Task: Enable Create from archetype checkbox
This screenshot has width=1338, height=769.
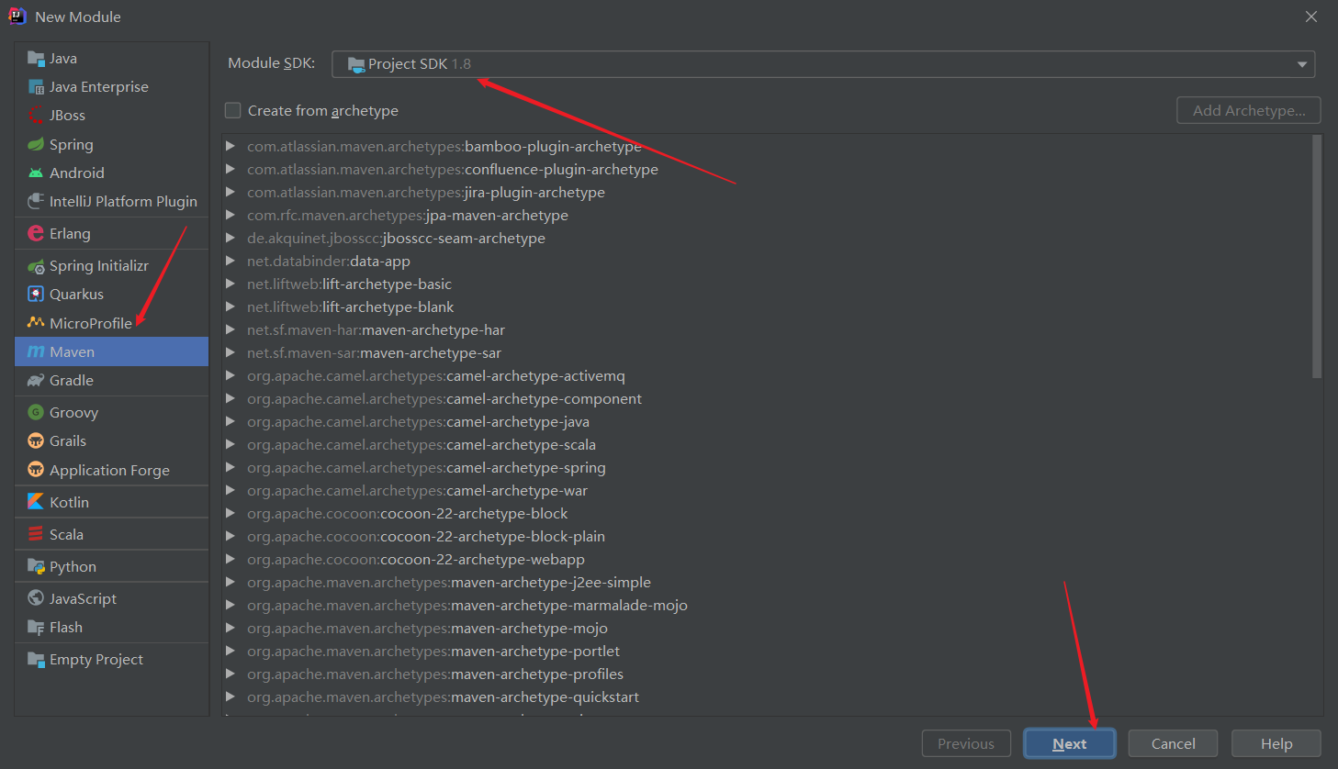Action: pos(233,110)
